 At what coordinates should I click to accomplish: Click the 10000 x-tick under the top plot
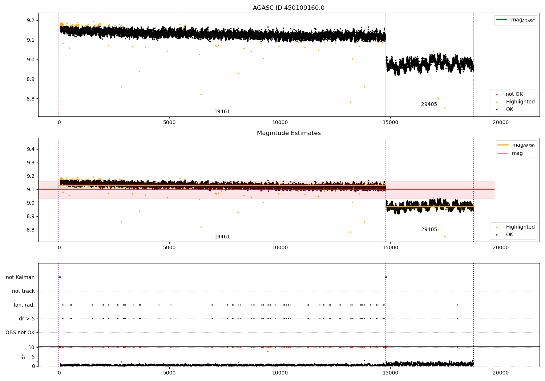tap(280, 123)
